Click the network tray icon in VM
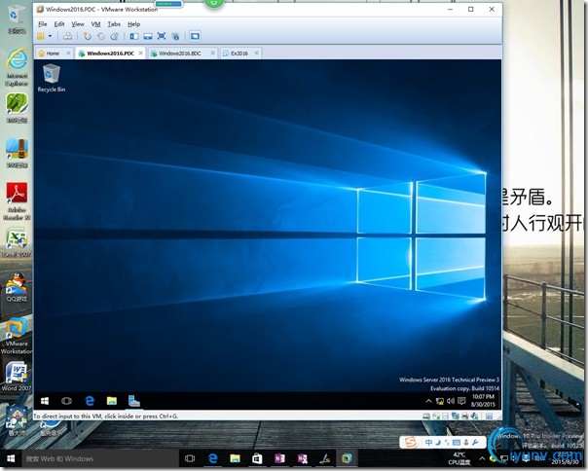The image size is (588, 471). click(440, 401)
